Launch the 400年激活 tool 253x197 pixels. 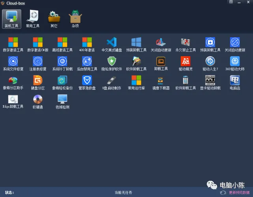(87, 44)
